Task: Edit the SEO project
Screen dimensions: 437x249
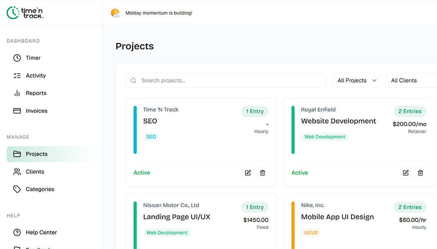Action: point(248,173)
